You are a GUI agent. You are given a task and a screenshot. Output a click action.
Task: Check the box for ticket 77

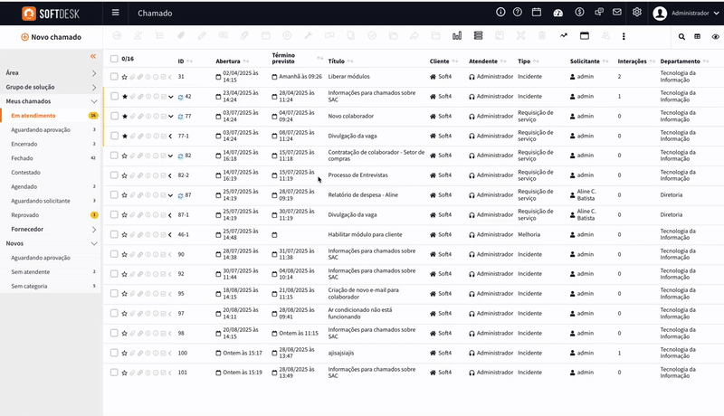114,116
